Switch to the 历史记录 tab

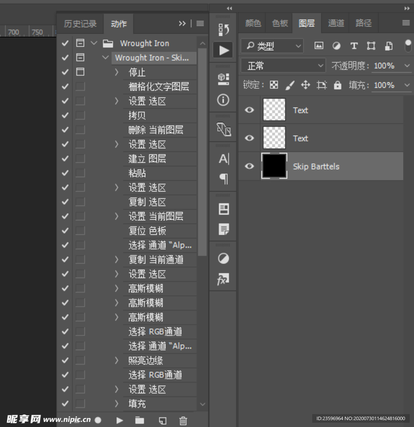point(80,24)
